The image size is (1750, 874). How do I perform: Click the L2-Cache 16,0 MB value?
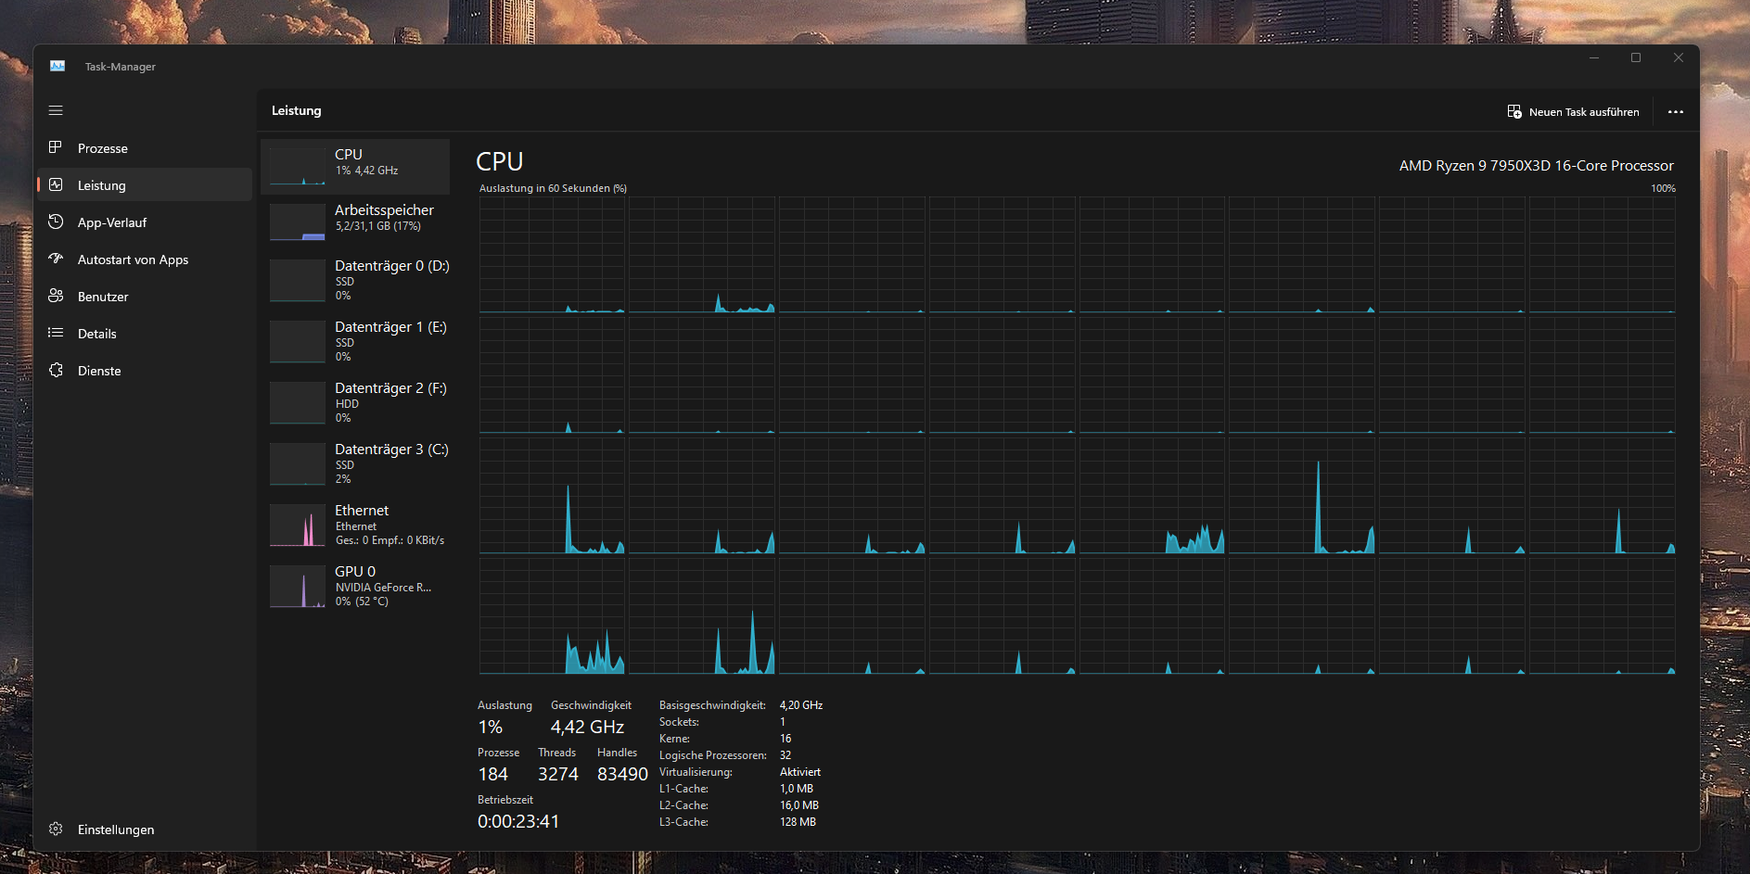799,805
